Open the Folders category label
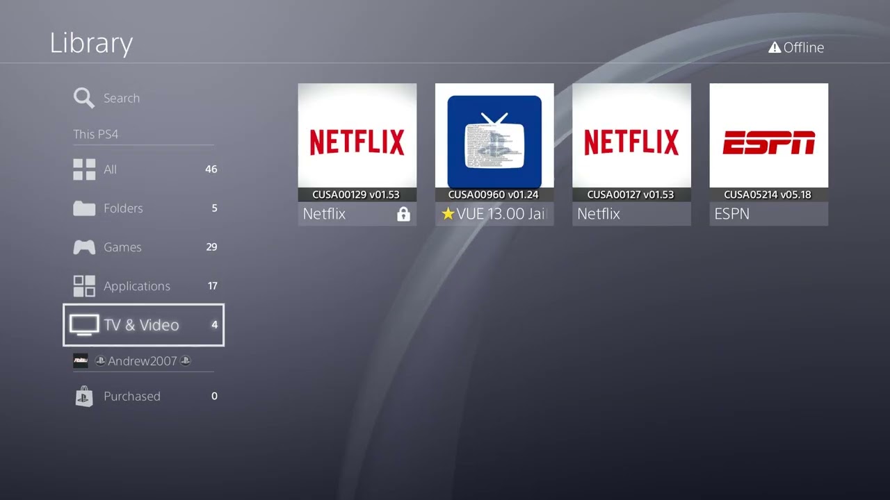Viewport: 890px width, 500px height. [123, 208]
